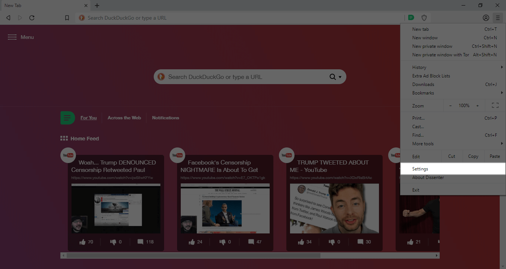The width and height of the screenshot is (506, 269).
Task: Click the Copy button
Action: pos(473,156)
